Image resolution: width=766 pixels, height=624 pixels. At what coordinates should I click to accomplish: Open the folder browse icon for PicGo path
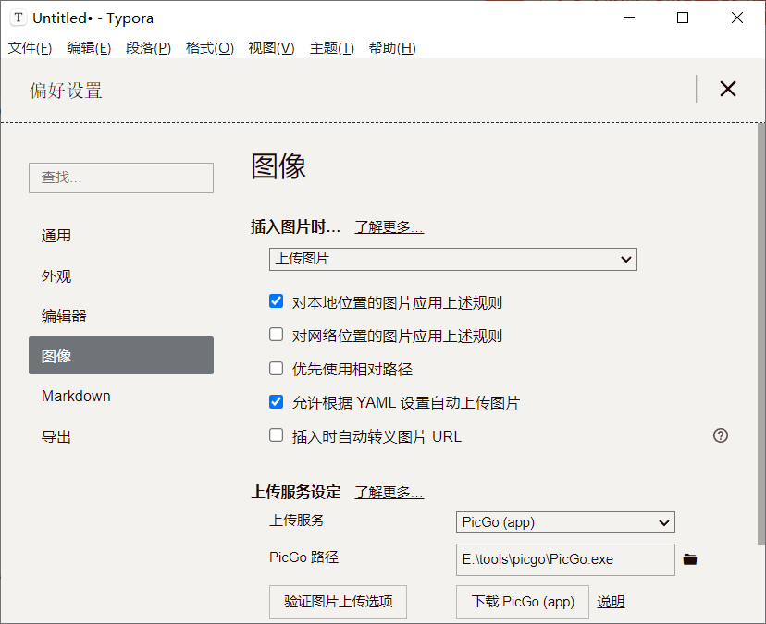(690, 559)
